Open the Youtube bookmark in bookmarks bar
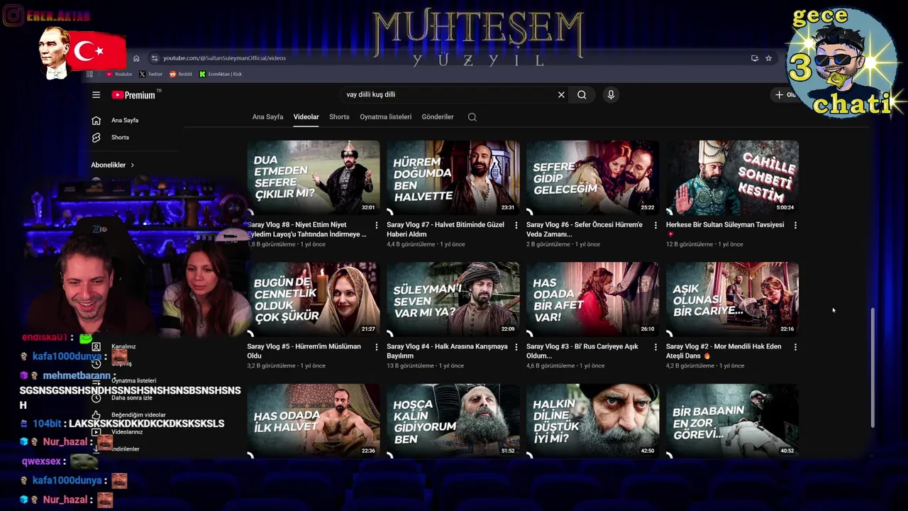Image resolution: width=908 pixels, height=511 pixels. [118, 74]
